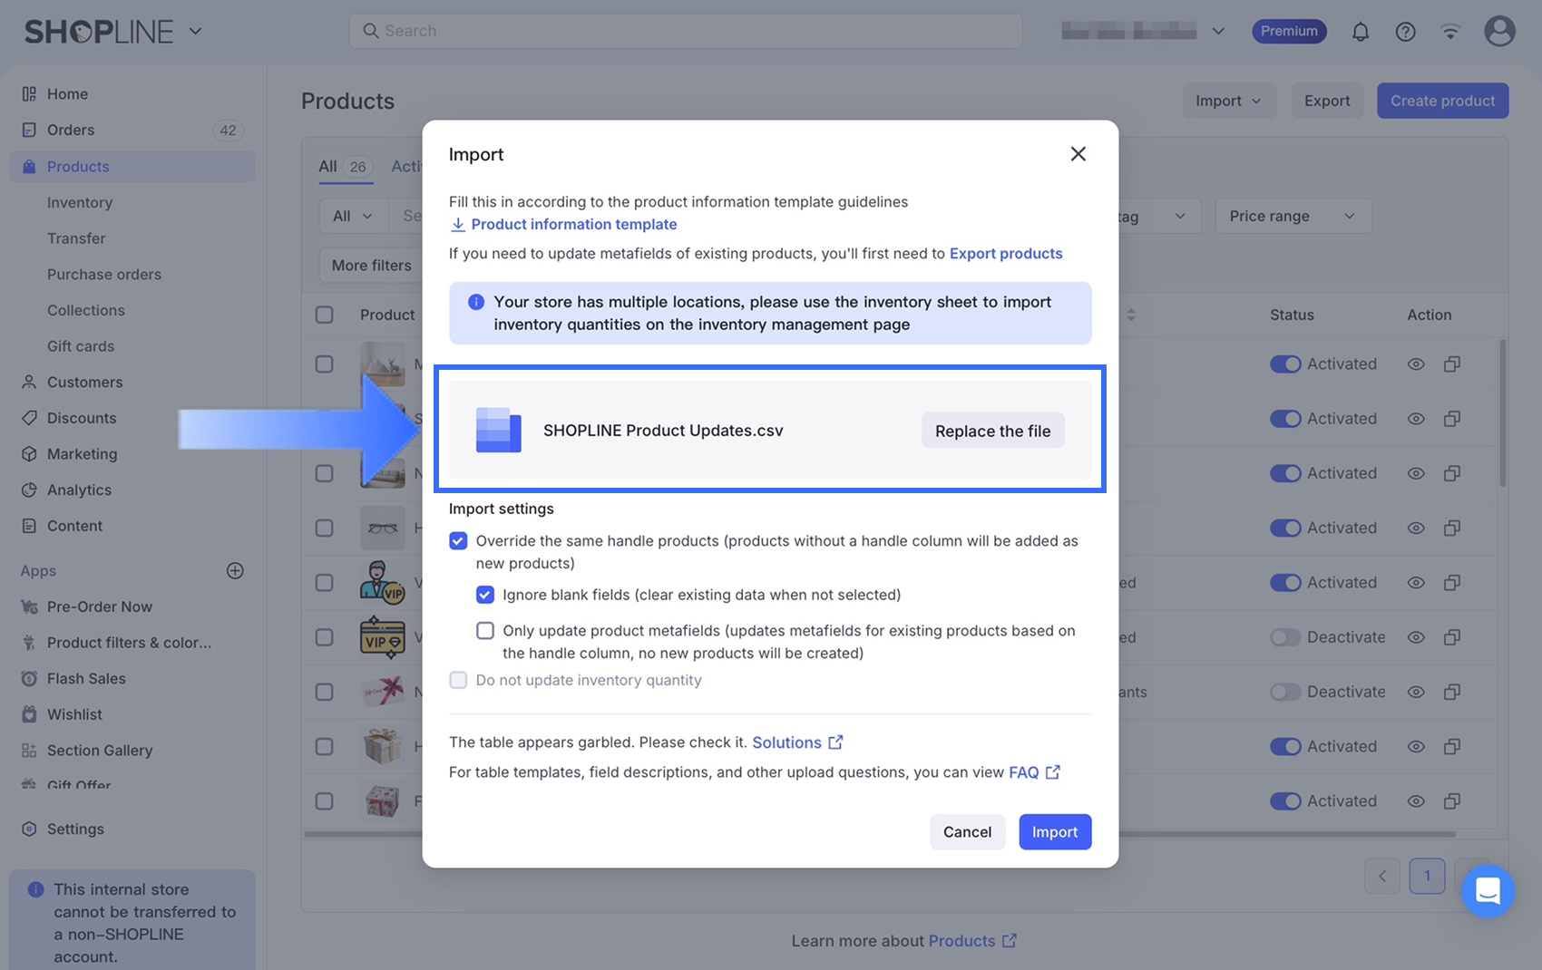Open Settings in the sidebar
This screenshot has height=970, width=1542.
coord(75,829)
